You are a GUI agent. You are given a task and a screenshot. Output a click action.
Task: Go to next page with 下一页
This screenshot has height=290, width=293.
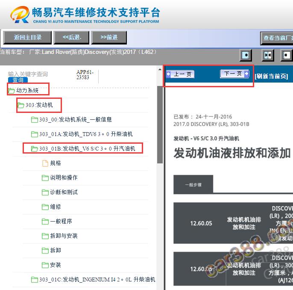point(234,74)
